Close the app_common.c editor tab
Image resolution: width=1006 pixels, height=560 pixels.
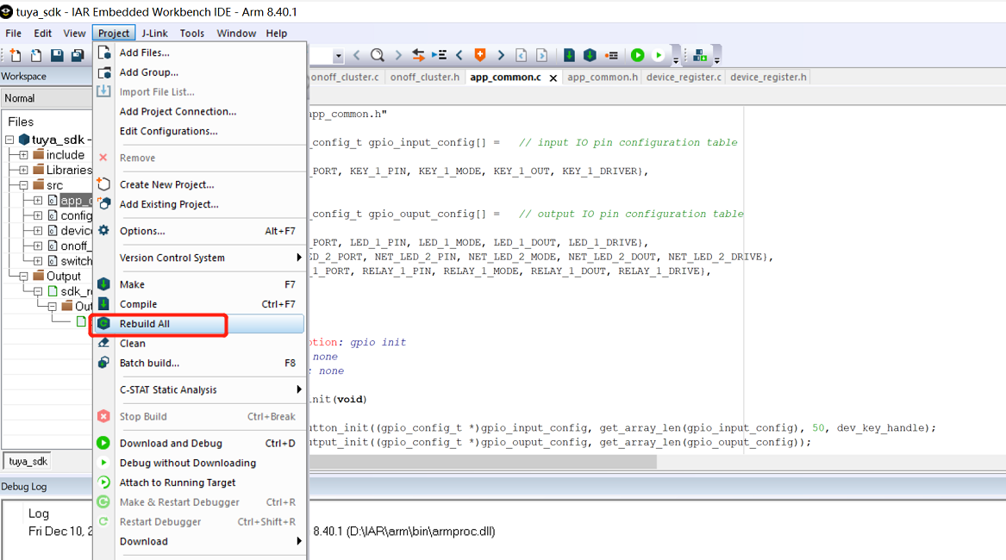[x=553, y=78]
